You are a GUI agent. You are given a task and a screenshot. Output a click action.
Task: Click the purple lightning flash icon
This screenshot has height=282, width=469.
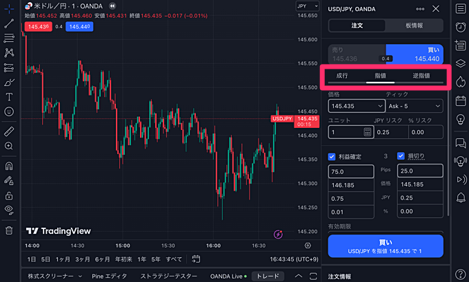pos(278,235)
